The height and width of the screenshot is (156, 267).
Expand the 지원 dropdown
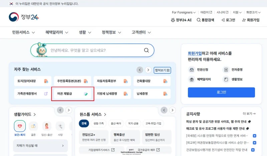click(x=237, y=12)
